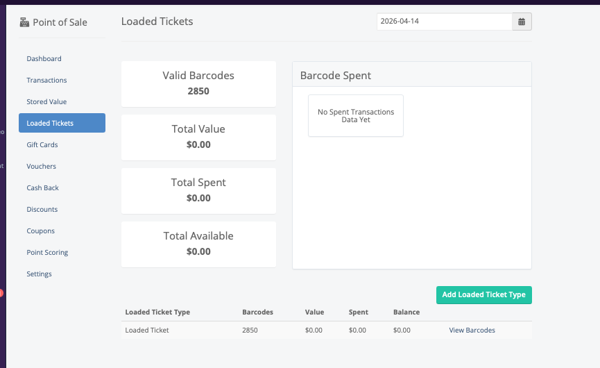Go to the Discounts section

click(42, 210)
